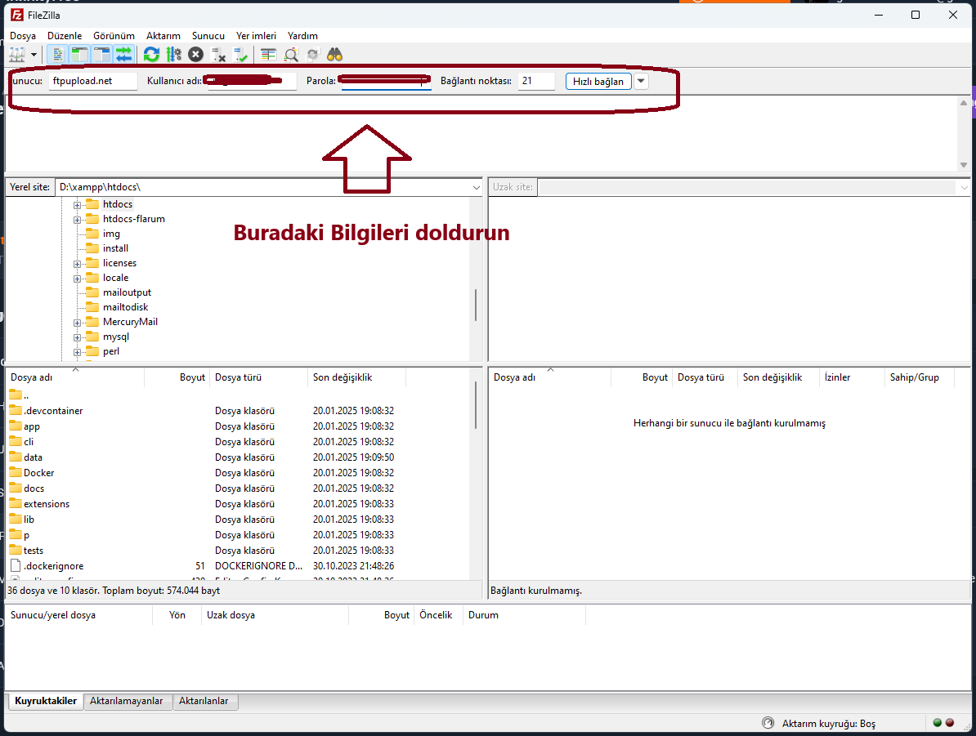Screen dimensions: 976x736
Task: Toggle message log display
Action: 57,55
